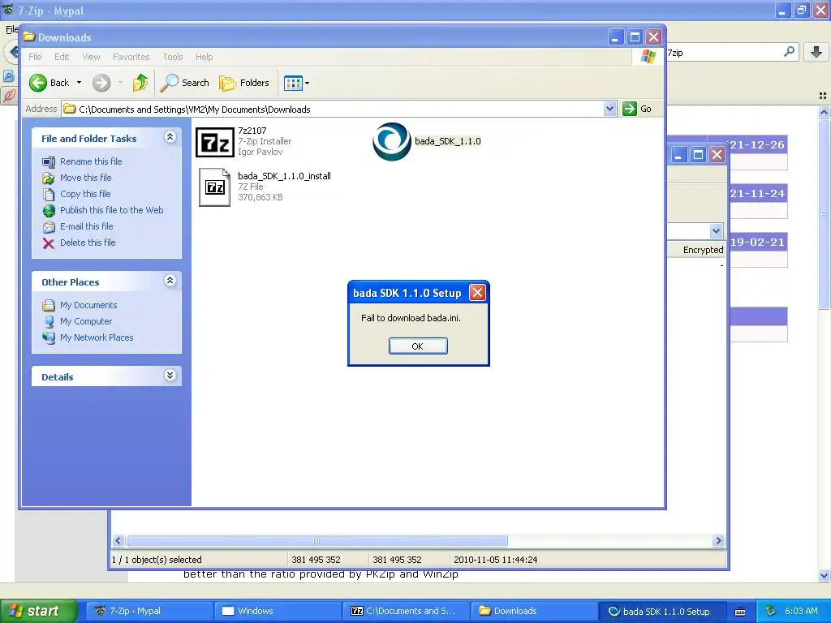This screenshot has height=623, width=831.
Task: Collapse File and Folder Tasks panel
Action: click(x=170, y=137)
